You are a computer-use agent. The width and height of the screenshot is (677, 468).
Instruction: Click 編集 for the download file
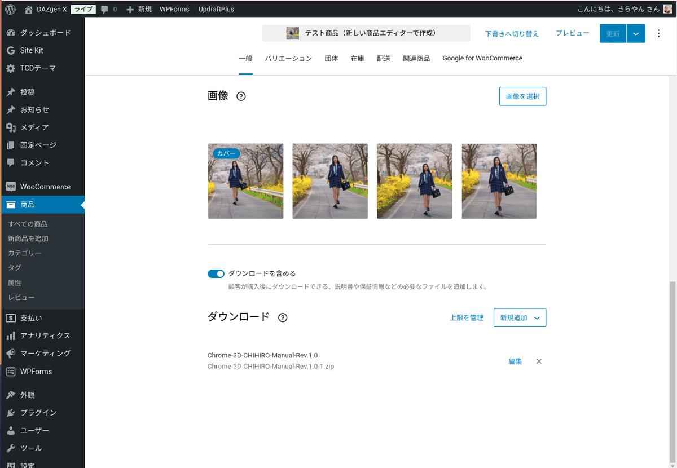[515, 361]
